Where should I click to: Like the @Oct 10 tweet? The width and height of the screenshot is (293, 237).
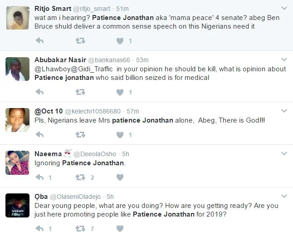[x=120, y=135]
